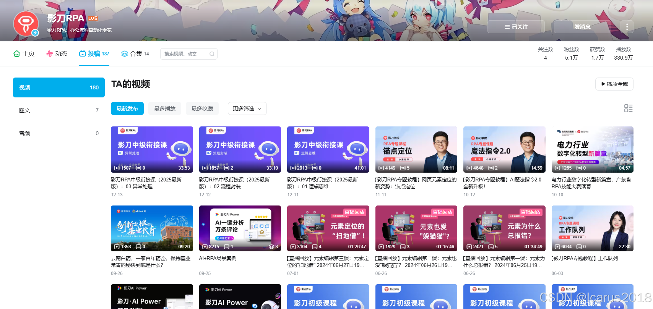Click the 主页 home icon
The height and width of the screenshot is (309, 653).
click(16, 53)
